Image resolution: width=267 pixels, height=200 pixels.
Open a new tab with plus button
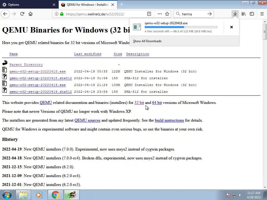coord(122,4)
